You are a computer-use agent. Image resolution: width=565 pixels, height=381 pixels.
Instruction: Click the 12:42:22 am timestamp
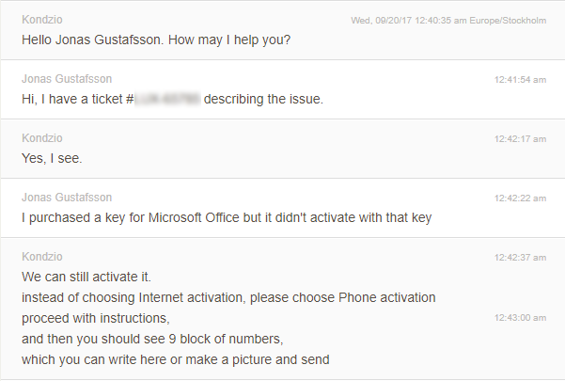coord(520,198)
